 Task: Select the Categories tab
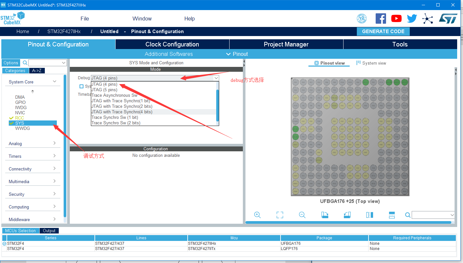[x=15, y=70]
